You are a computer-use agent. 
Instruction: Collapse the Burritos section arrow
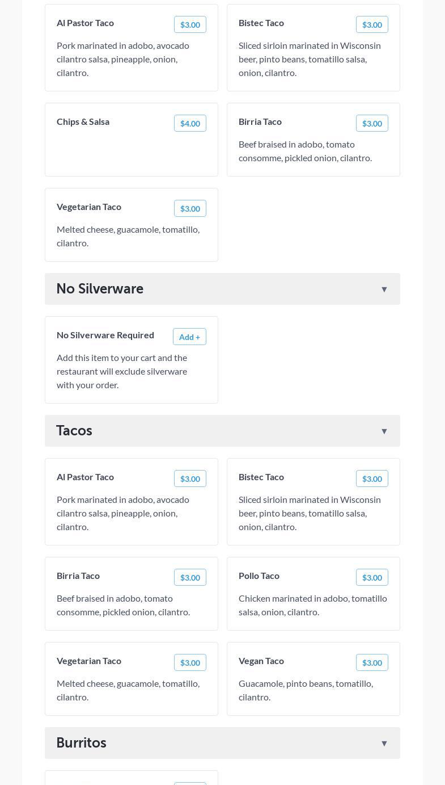point(384,744)
